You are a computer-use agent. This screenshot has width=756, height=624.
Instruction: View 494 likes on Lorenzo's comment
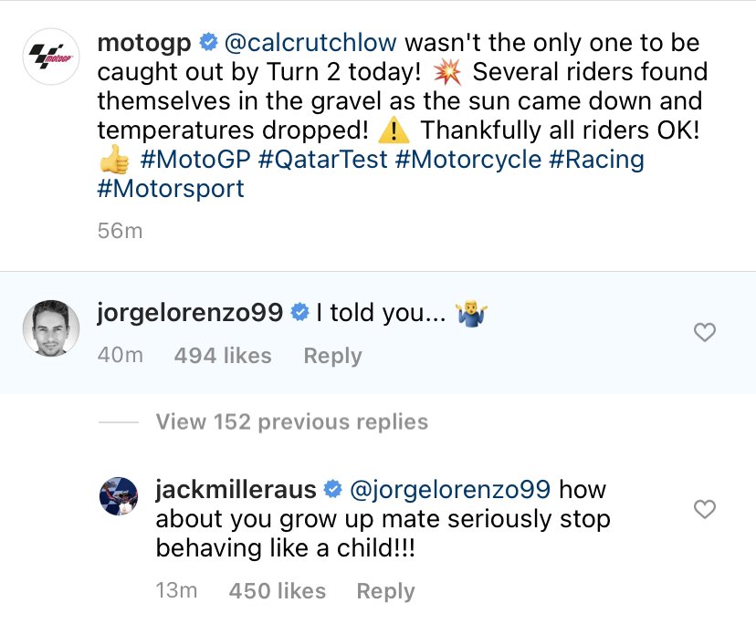coord(222,356)
